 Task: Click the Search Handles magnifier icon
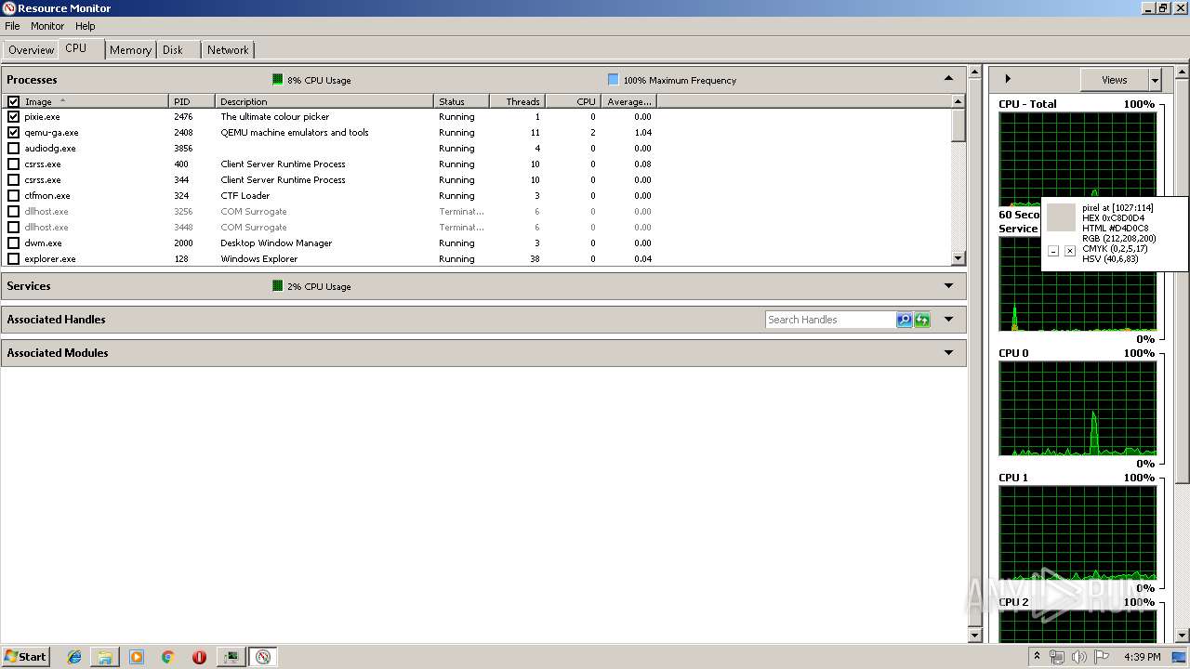(x=904, y=320)
